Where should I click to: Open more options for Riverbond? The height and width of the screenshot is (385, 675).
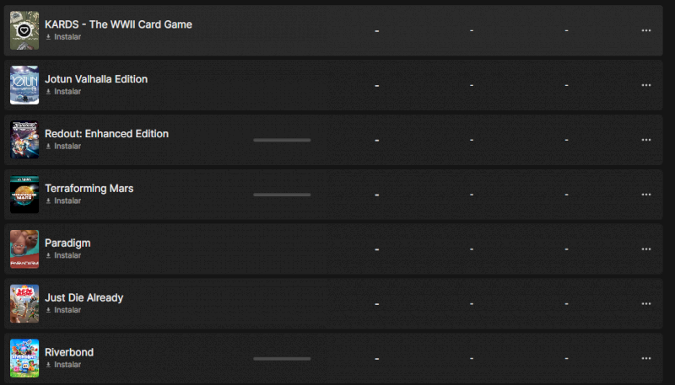(x=646, y=359)
